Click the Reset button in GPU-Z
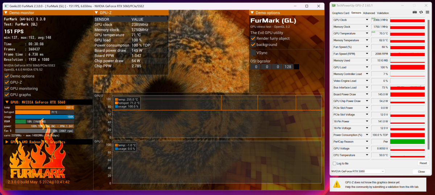This screenshot has height=195, width=435. click(423, 164)
